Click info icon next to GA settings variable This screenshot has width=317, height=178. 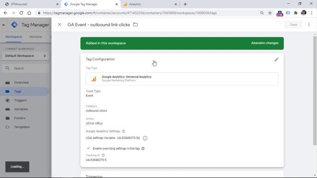coord(145,138)
